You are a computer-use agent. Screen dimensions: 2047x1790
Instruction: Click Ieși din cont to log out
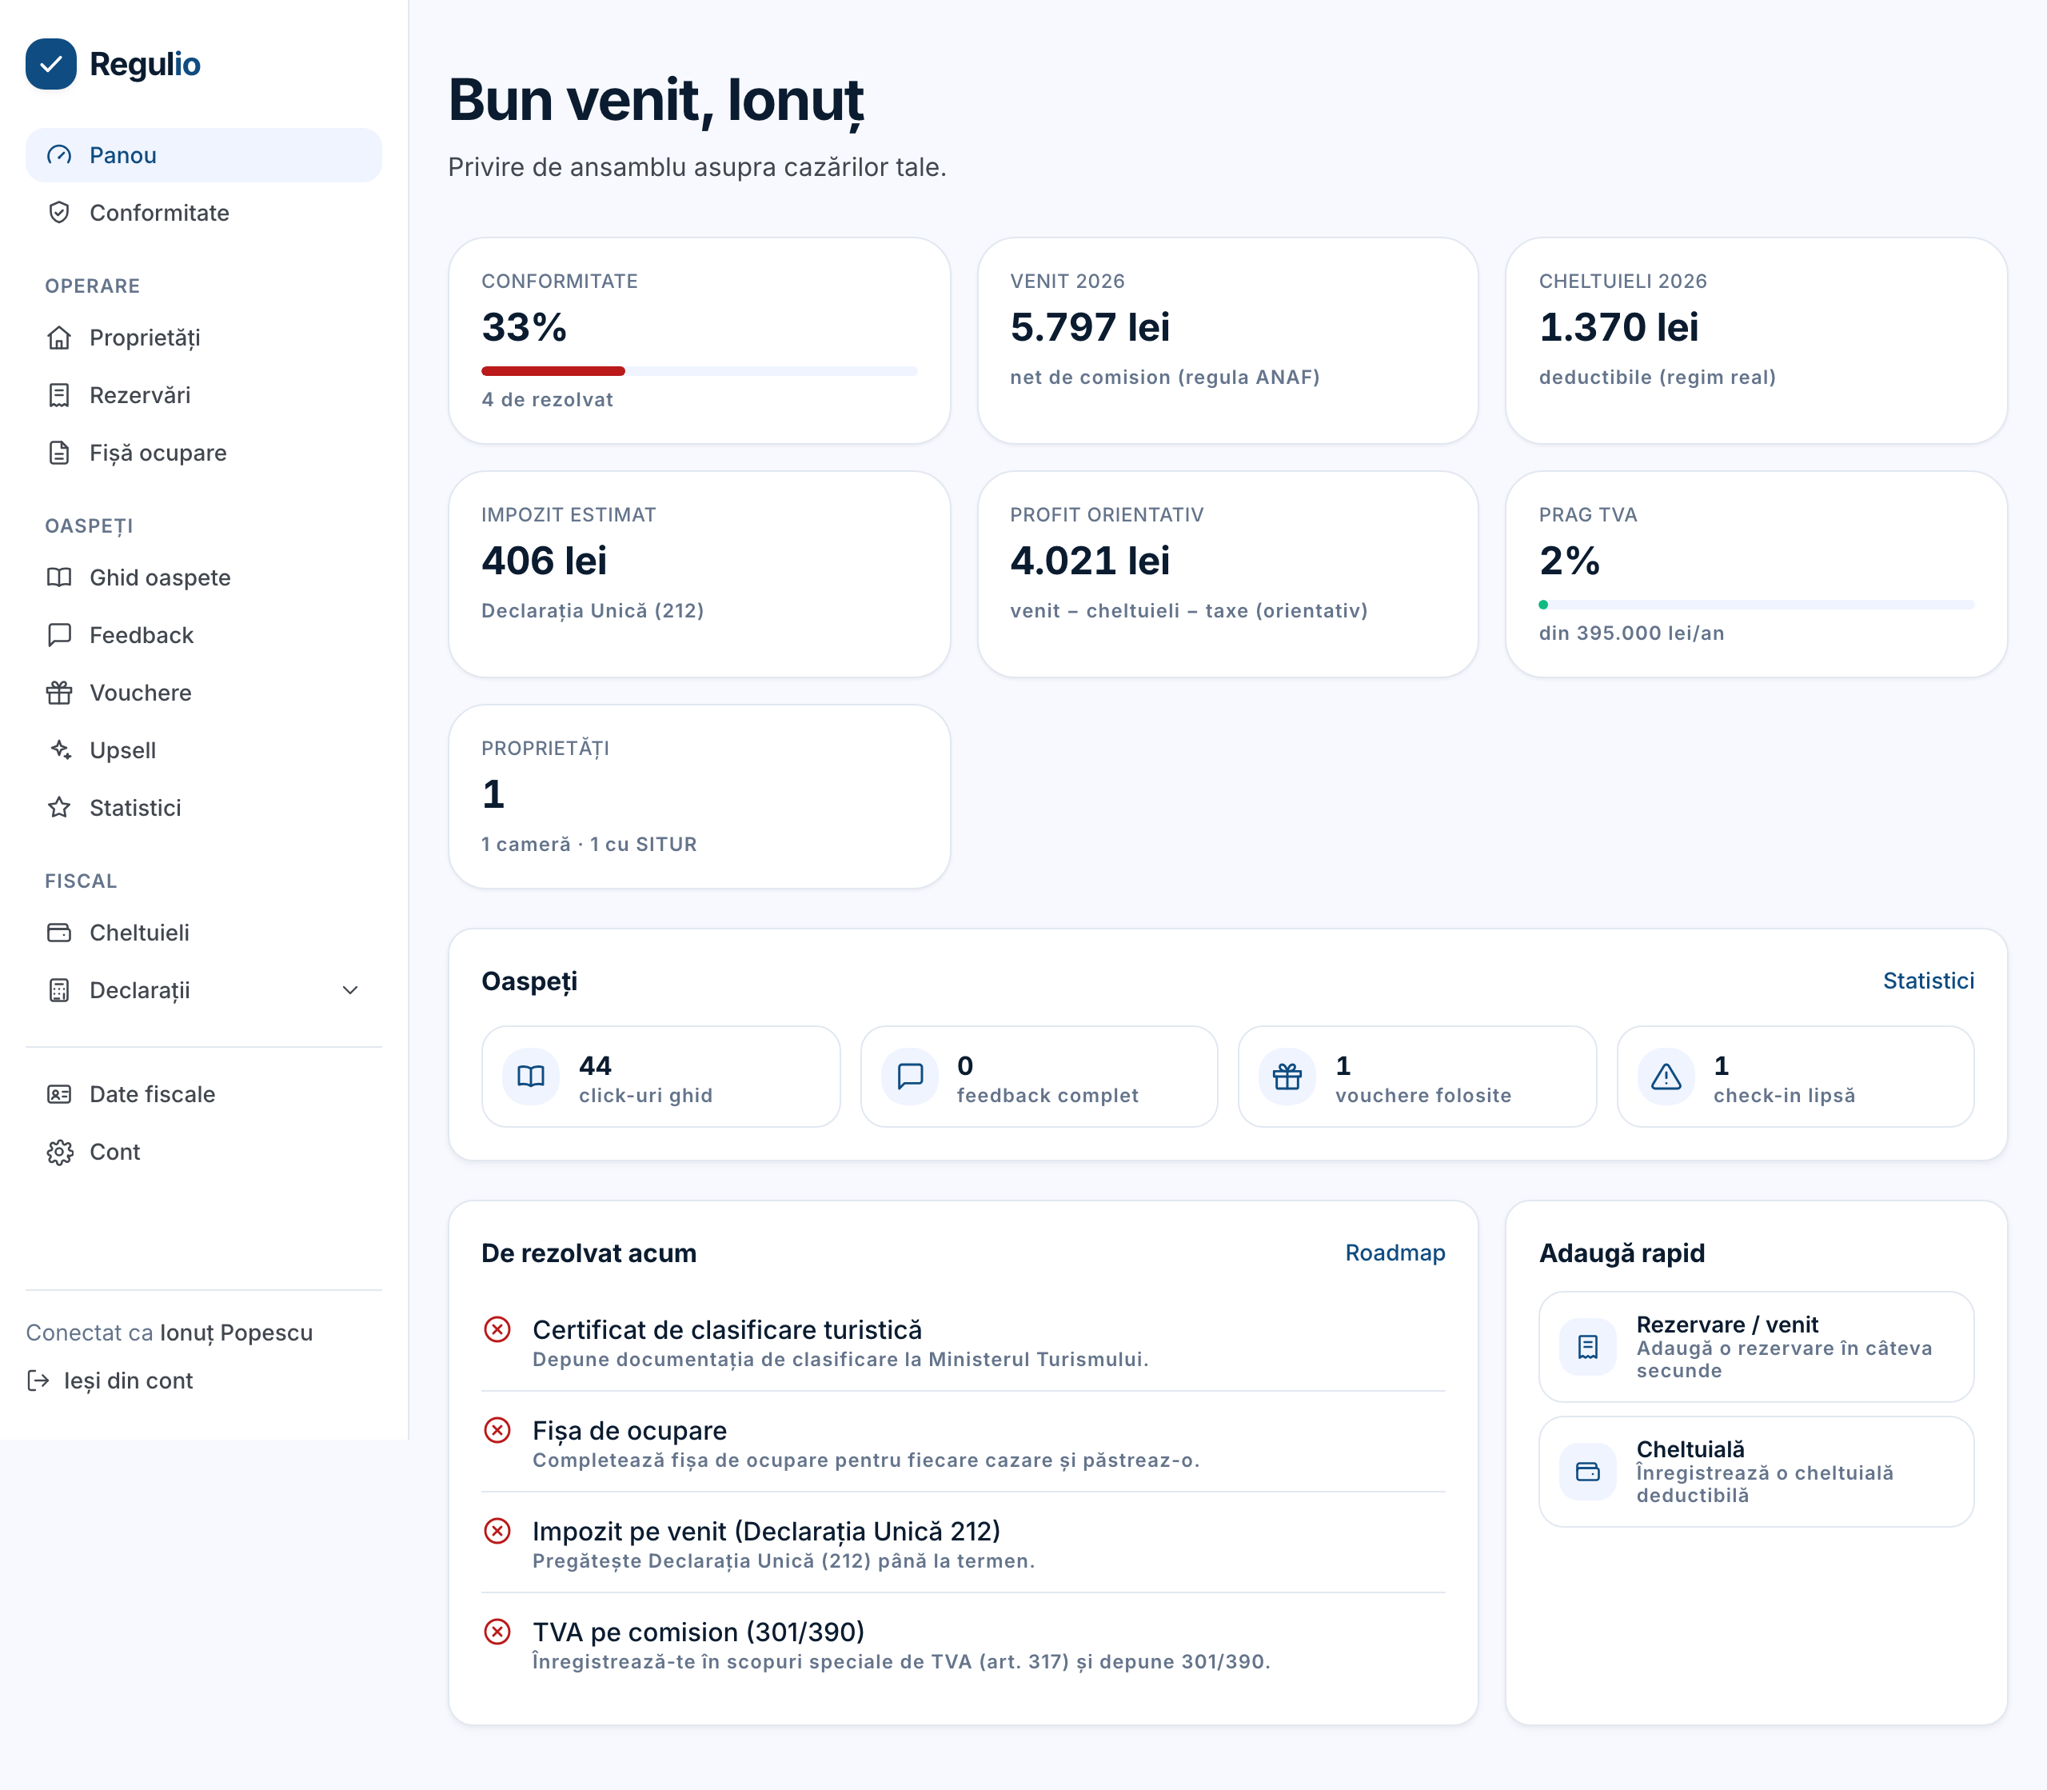pyautogui.click(x=110, y=1380)
